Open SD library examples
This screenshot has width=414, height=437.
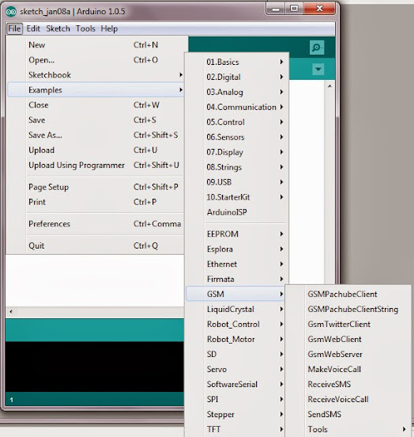pos(236,355)
